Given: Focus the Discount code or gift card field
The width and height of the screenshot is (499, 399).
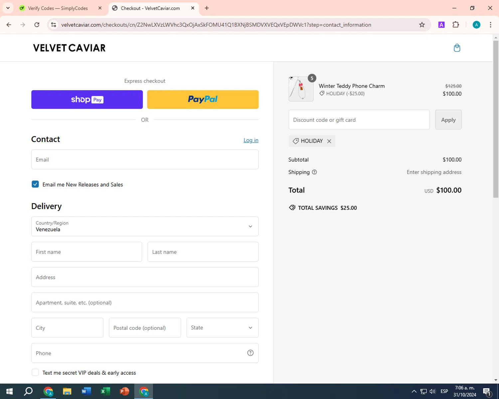Looking at the screenshot, I should click(x=359, y=120).
